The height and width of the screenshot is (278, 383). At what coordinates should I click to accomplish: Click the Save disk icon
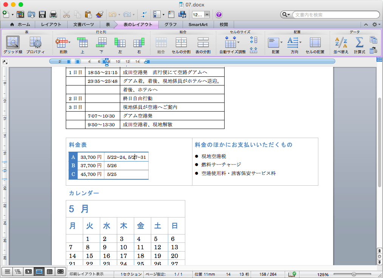pos(42,15)
